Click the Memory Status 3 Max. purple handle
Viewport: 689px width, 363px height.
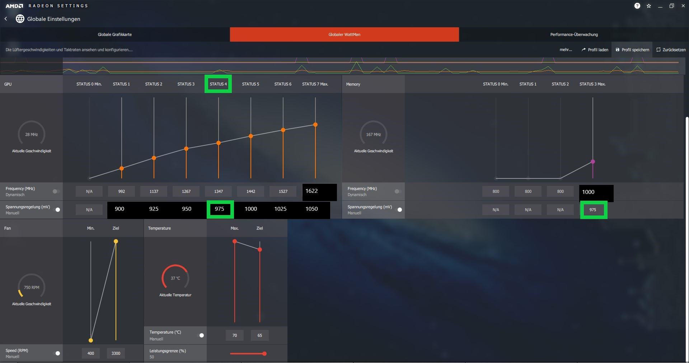[593, 162]
